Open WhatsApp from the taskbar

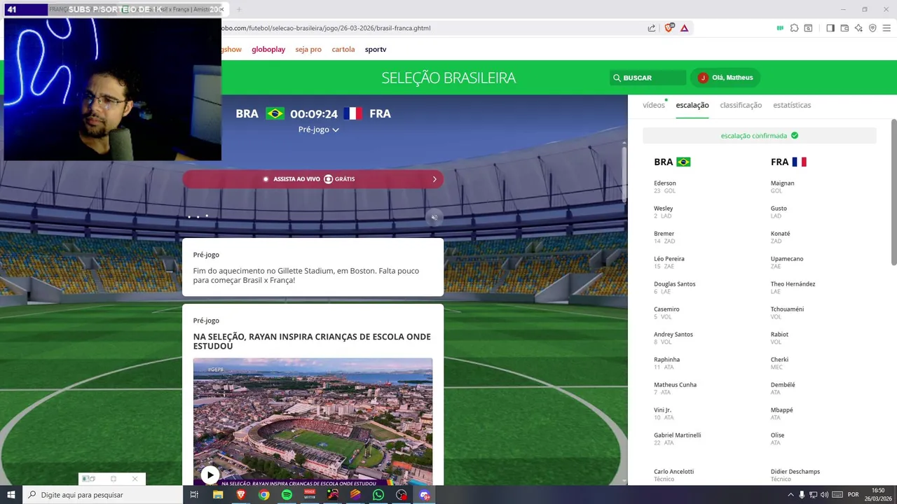pos(378,495)
